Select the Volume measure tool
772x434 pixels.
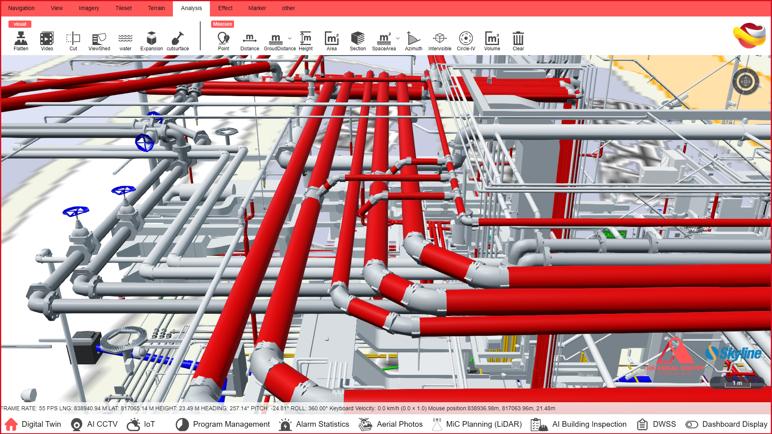point(492,41)
